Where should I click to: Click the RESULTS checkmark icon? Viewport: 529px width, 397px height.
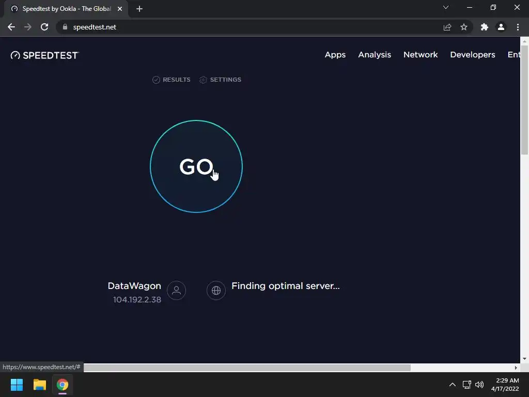pyautogui.click(x=156, y=80)
